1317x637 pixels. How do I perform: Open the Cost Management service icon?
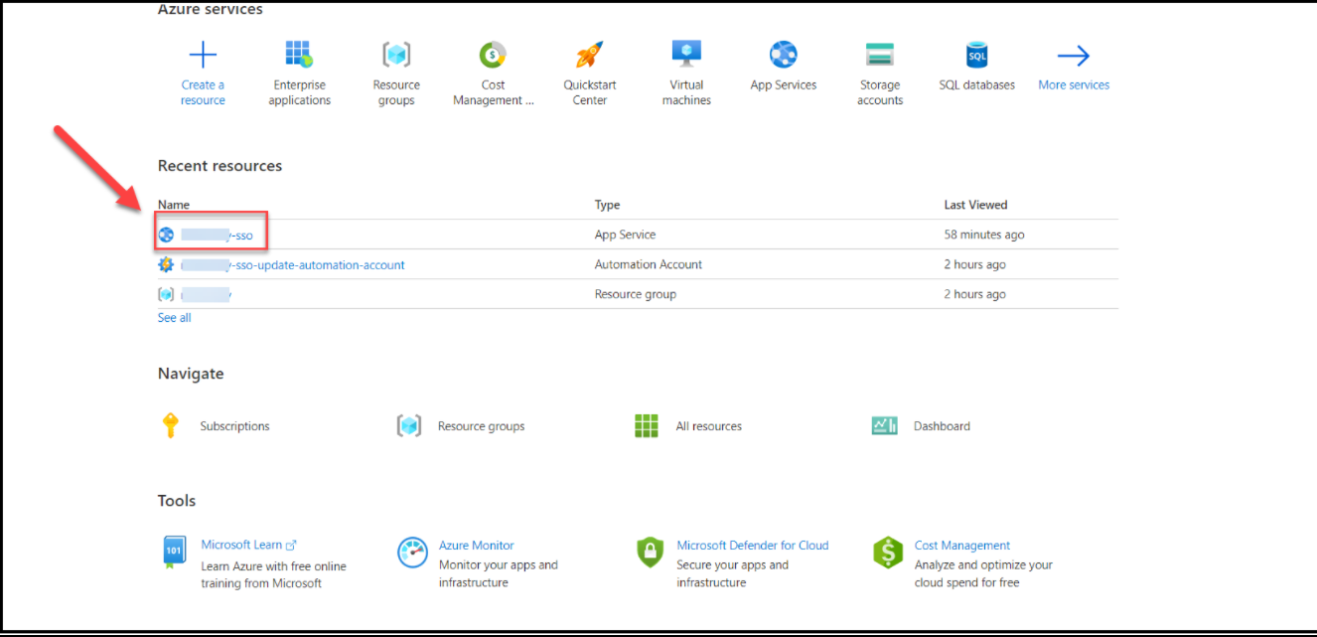coord(493,55)
